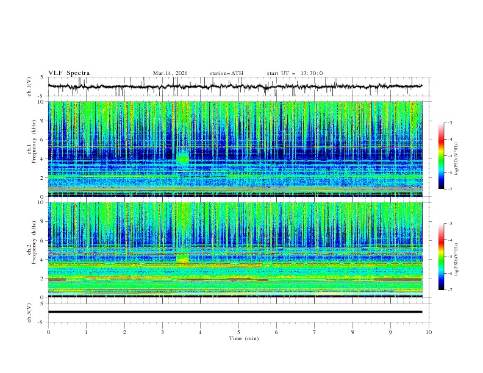Click the "start UT = 13:30:0" header text
Screen dimensions: 483x373
click(x=295, y=73)
